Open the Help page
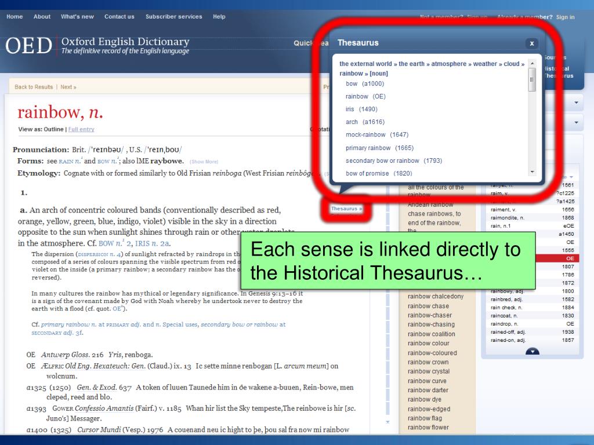This screenshot has height=445, width=594. point(219,17)
